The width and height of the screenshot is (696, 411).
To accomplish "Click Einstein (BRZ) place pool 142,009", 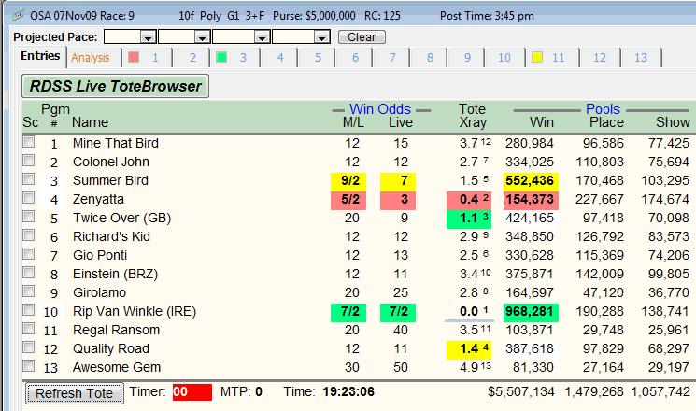I will [x=600, y=275].
